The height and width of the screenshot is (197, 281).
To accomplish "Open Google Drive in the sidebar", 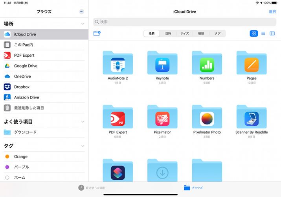I will [x=26, y=66].
